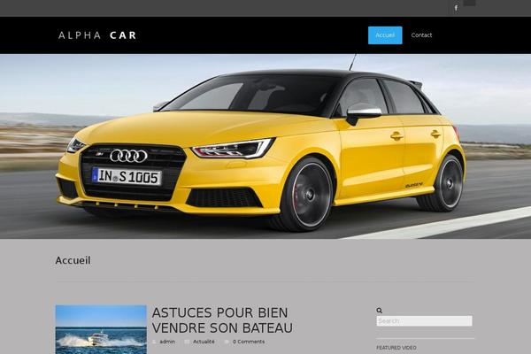Click the folder icon beside Actualité
Viewport: 531px width, 354px height.
(x=187, y=342)
